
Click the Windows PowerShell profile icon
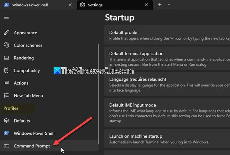(6, 133)
